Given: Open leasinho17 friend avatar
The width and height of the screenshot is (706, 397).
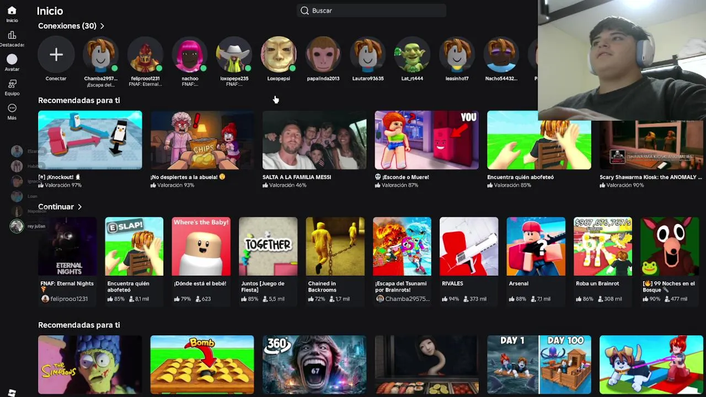Looking at the screenshot, I should click(457, 55).
